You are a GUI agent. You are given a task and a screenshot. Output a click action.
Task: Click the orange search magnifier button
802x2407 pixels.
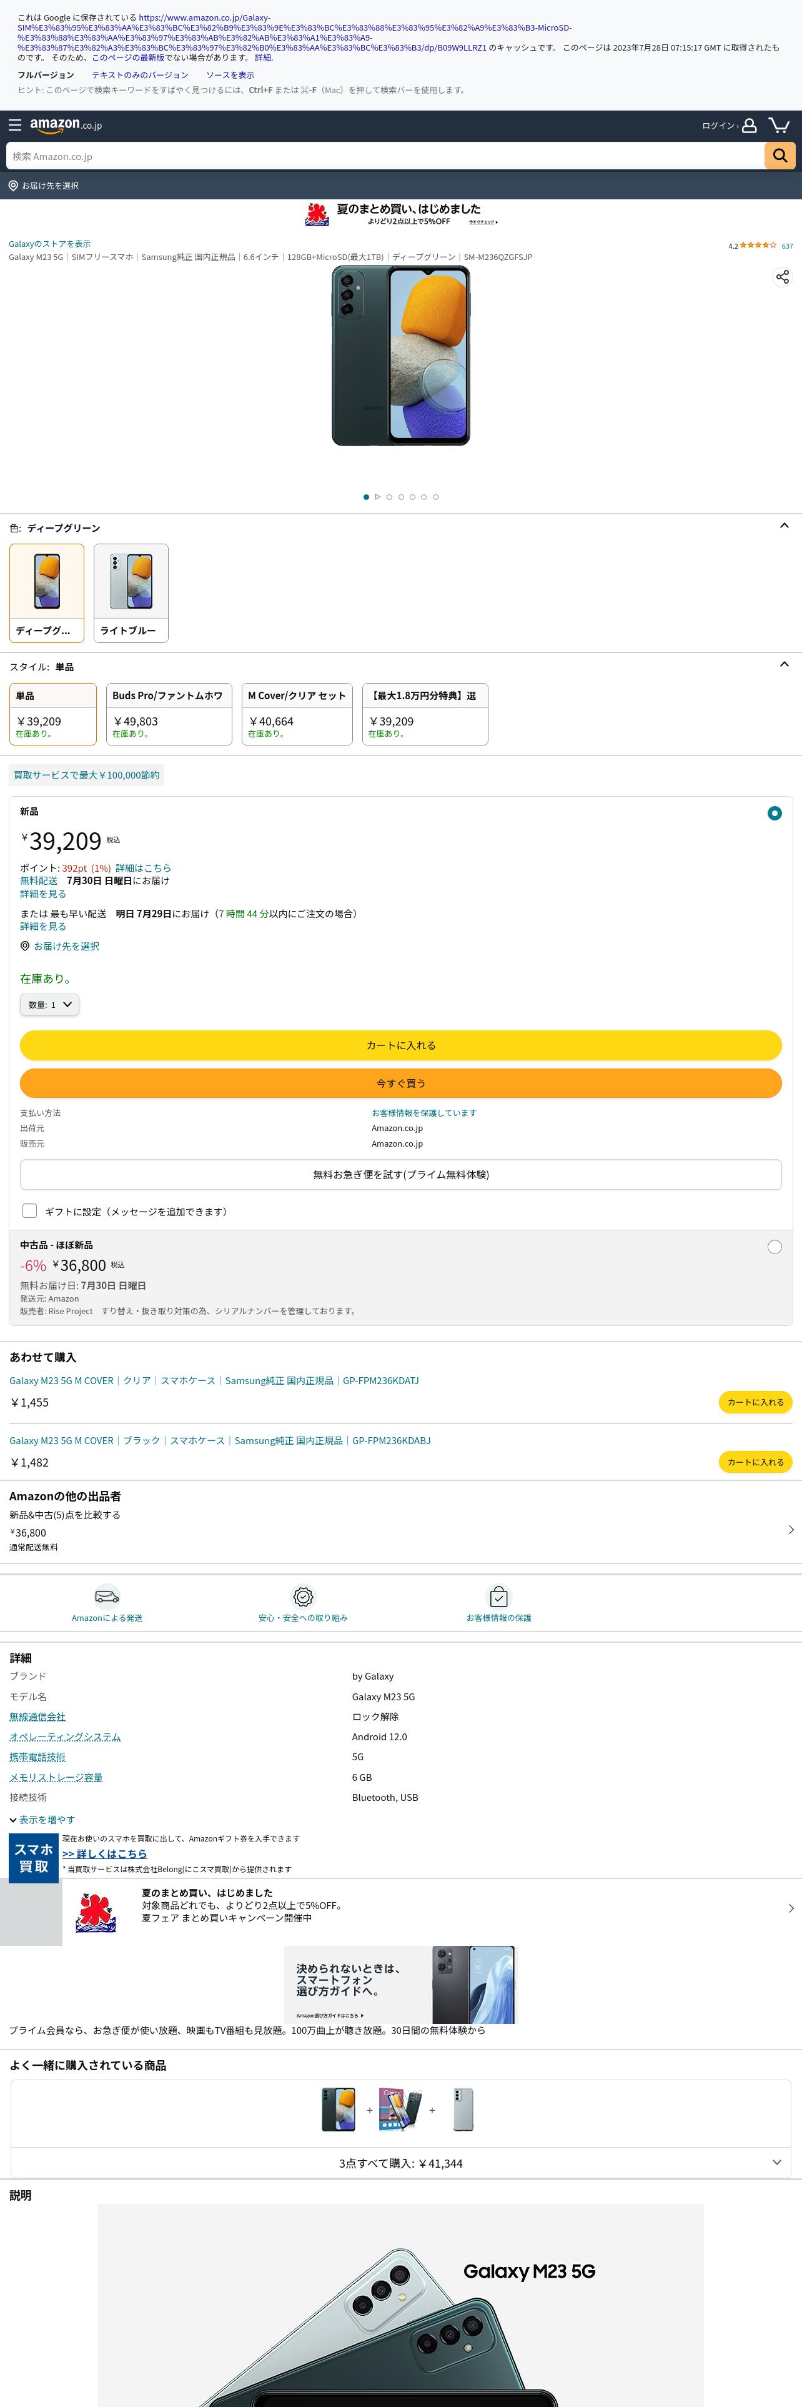coord(780,156)
